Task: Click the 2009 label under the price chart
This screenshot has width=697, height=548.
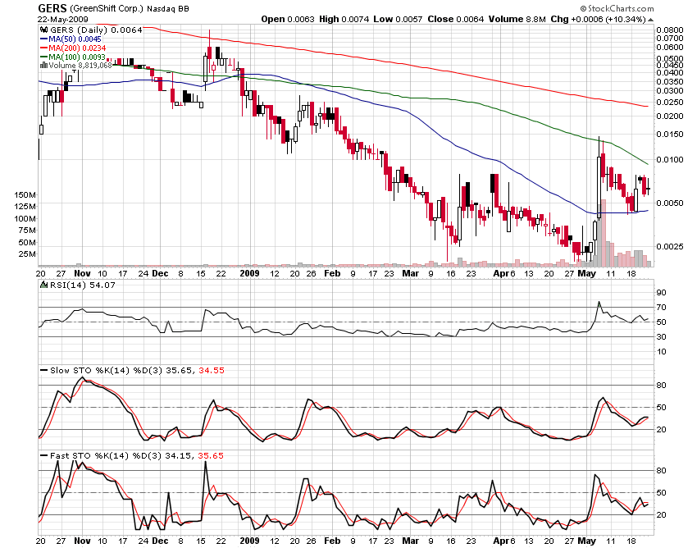Action: [249, 273]
